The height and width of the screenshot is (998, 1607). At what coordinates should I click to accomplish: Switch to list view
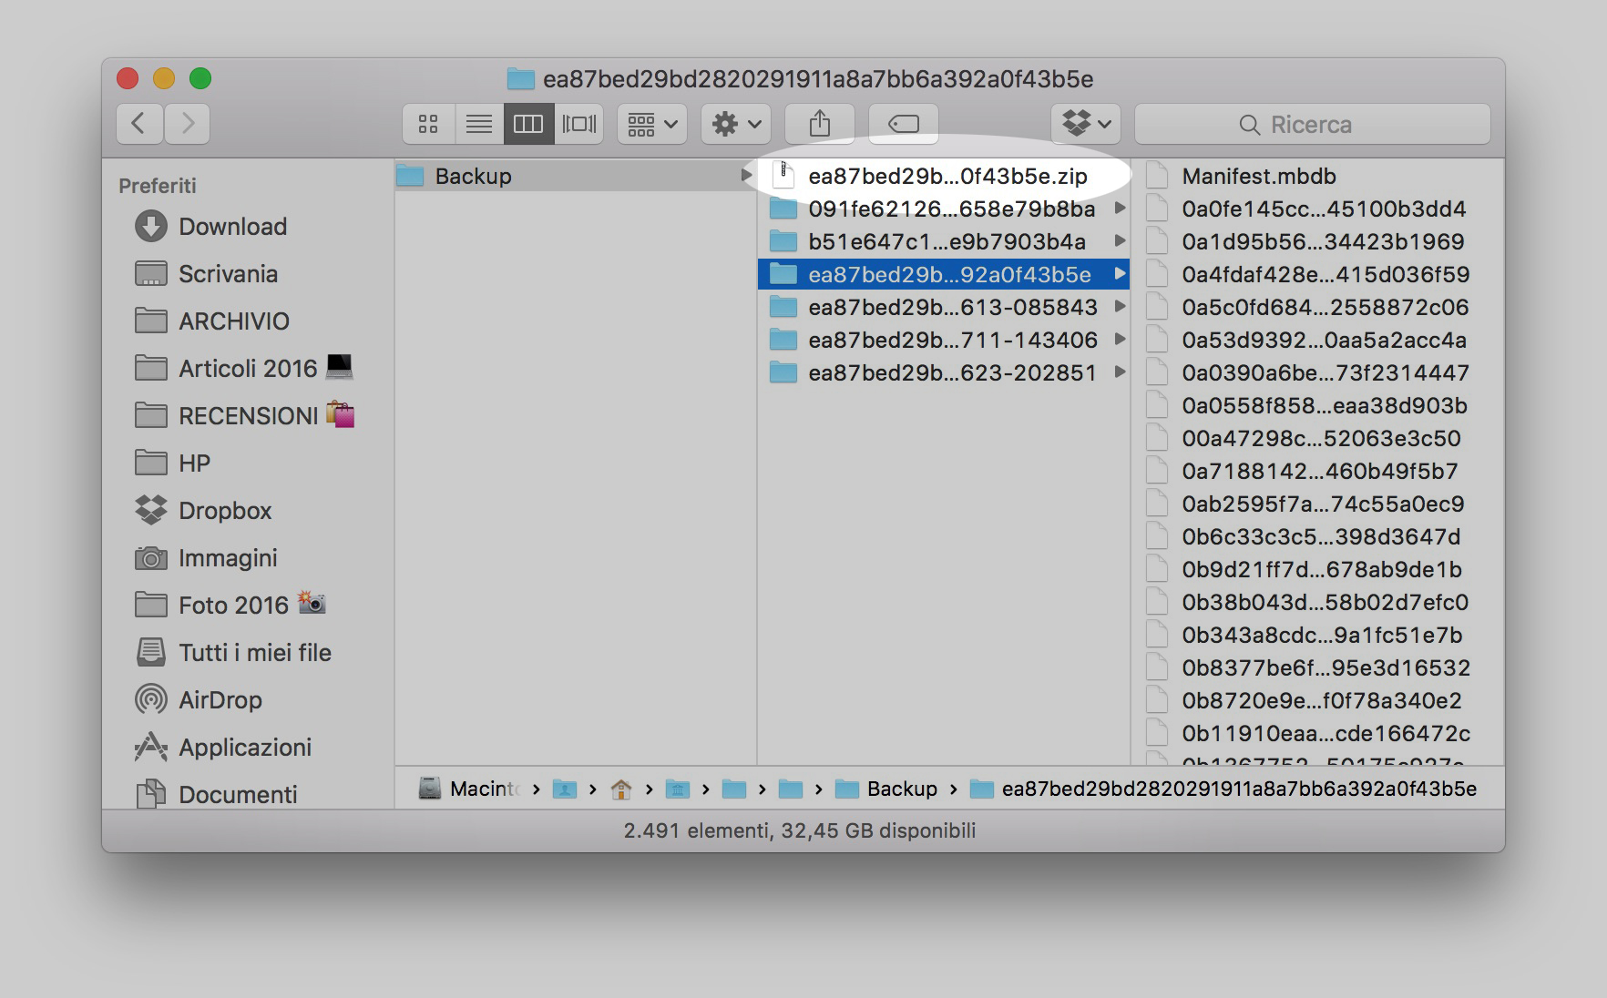click(479, 124)
